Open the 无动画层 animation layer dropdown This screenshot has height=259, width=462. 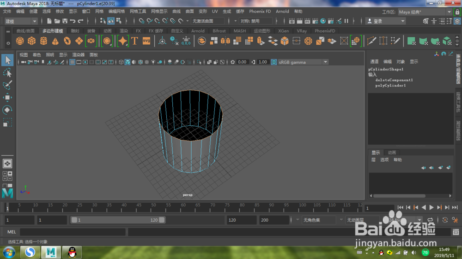[x=363, y=220]
